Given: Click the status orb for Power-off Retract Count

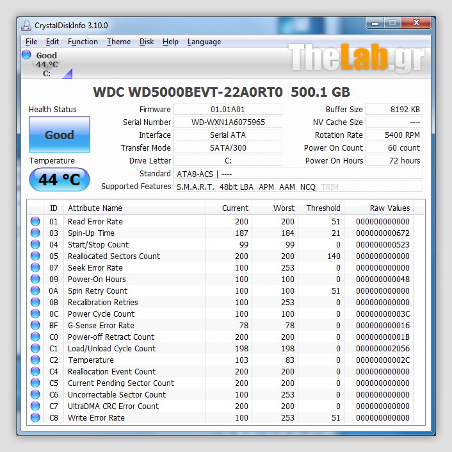Looking at the screenshot, I should point(35,337).
